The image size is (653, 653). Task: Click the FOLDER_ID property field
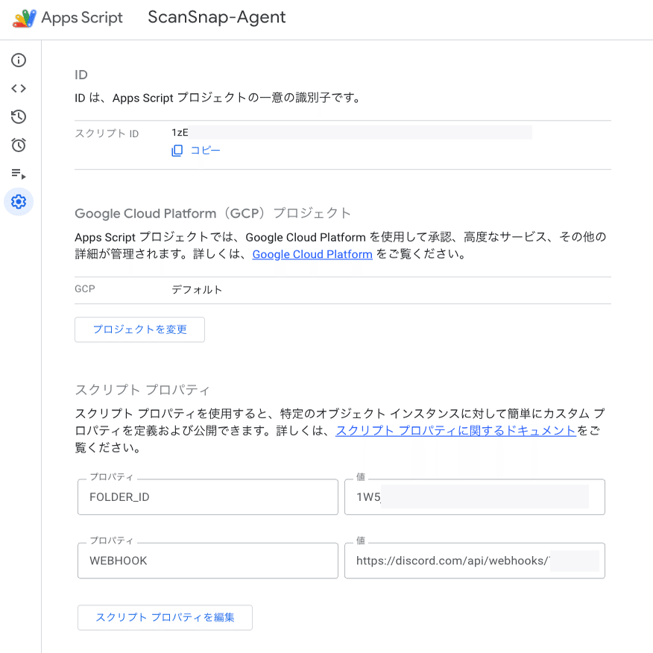tap(208, 496)
